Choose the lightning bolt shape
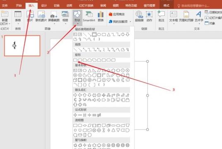The image size is (222, 149). (113, 80)
